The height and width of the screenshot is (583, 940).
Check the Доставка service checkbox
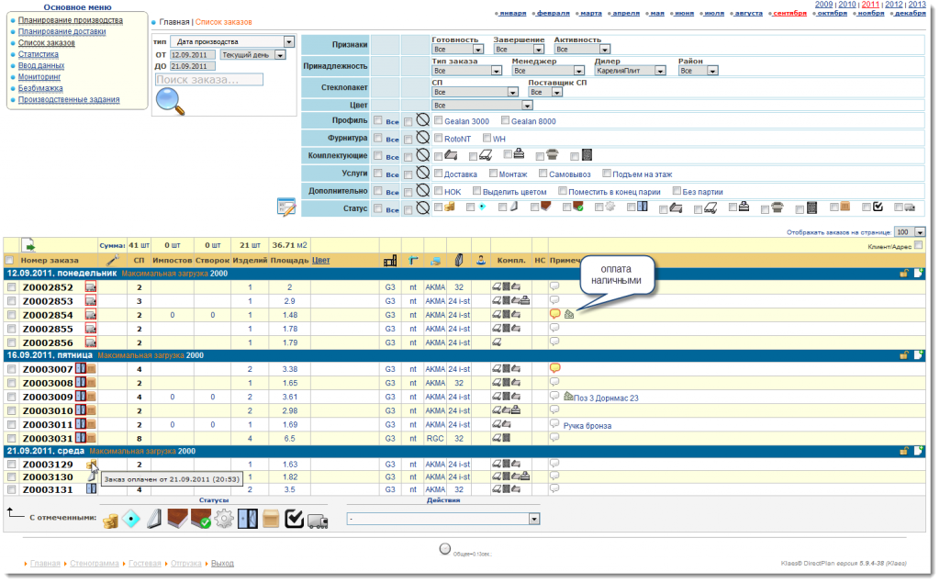tap(439, 174)
